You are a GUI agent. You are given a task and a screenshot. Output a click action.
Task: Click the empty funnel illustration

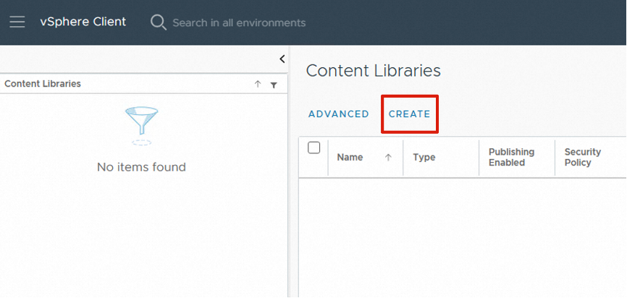point(141,124)
